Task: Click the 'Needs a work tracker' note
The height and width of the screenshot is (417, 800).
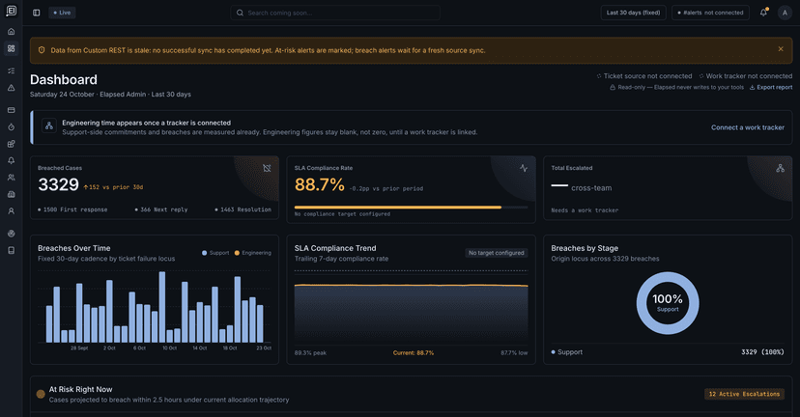Action: click(x=585, y=210)
